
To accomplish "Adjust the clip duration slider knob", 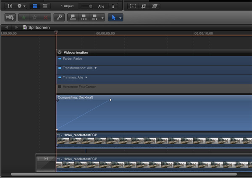I will tap(91, 6).
